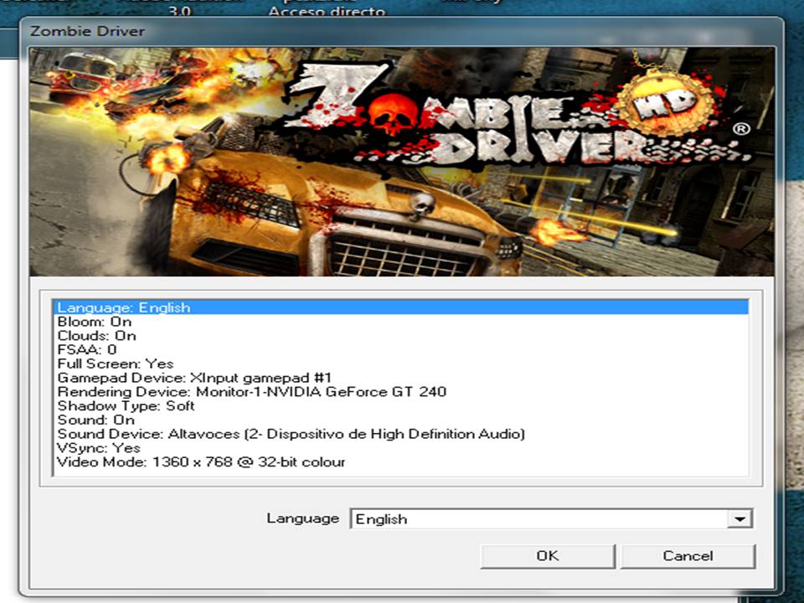Select the Full Screen: Yes row
804x603 pixels.
pyautogui.click(x=400, y=363)
